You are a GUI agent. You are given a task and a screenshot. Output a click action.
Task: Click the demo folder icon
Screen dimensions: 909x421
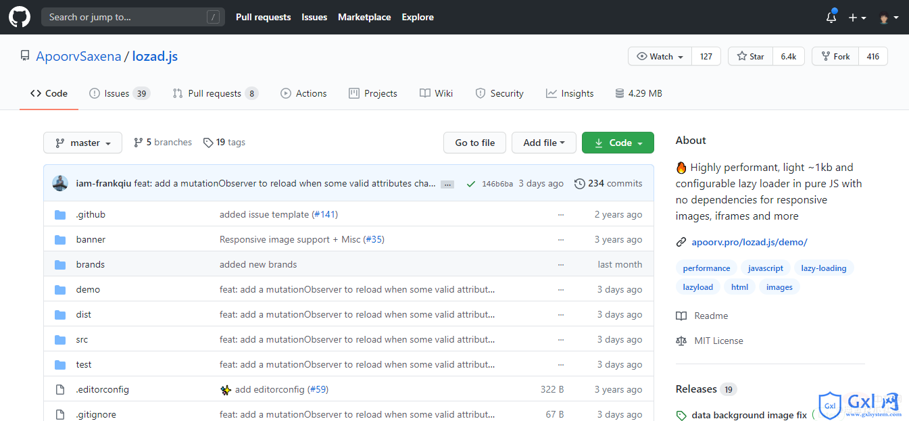point(60,290)
